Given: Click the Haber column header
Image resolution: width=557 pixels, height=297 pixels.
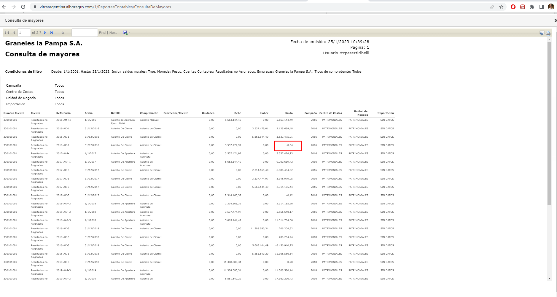Looking at the screenshot, I should click(x=264, y=113).
